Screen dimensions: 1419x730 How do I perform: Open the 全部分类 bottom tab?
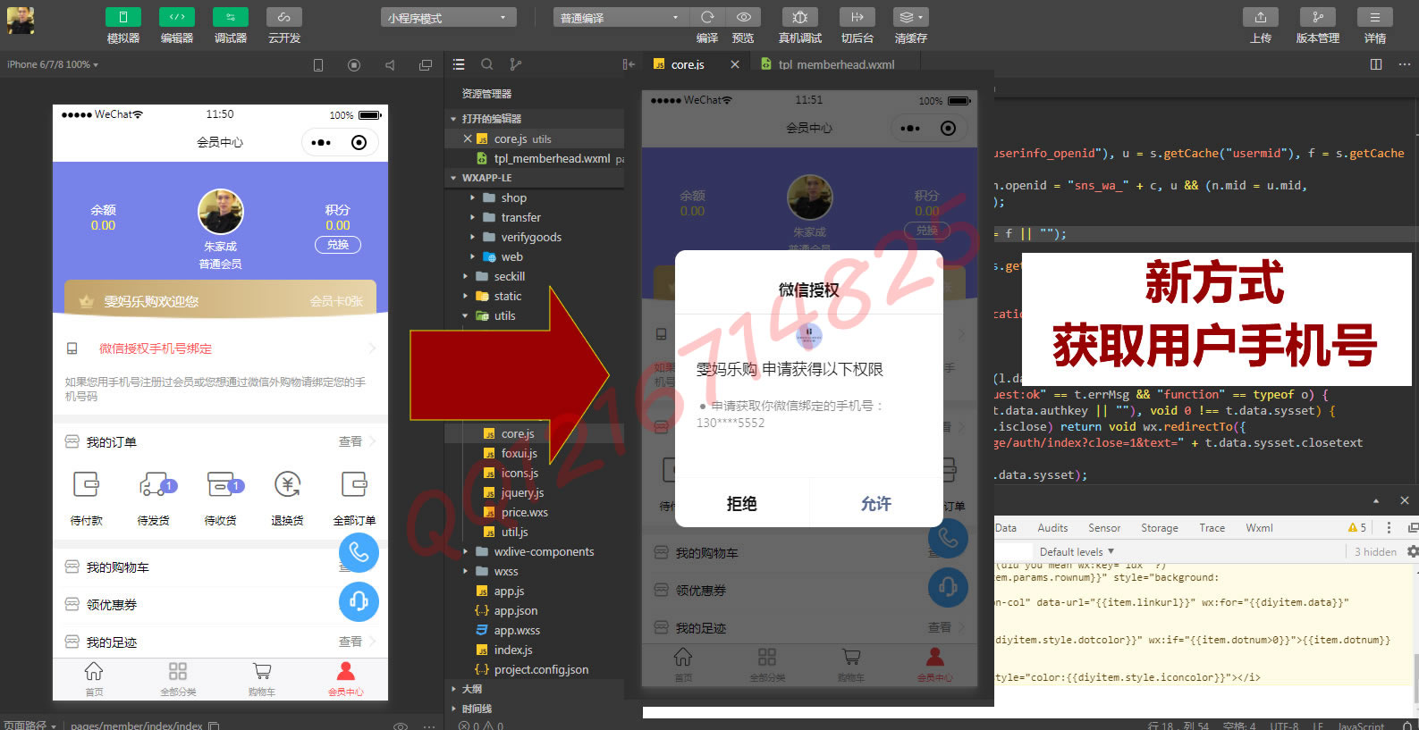[178, 679]
